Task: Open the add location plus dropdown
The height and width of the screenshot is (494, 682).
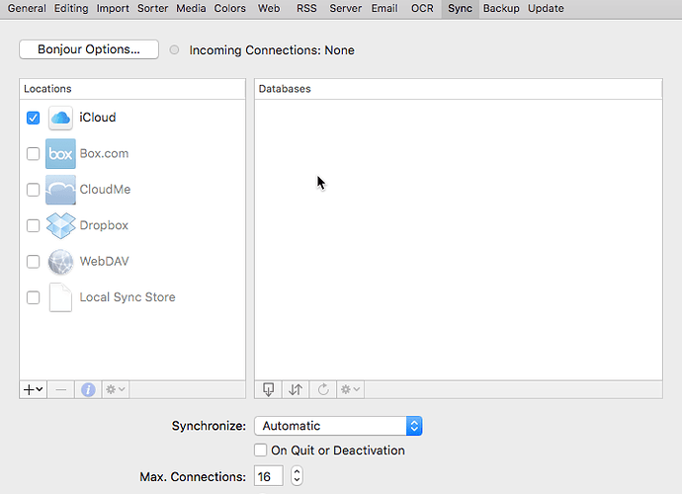Action: tap(33, 389)
